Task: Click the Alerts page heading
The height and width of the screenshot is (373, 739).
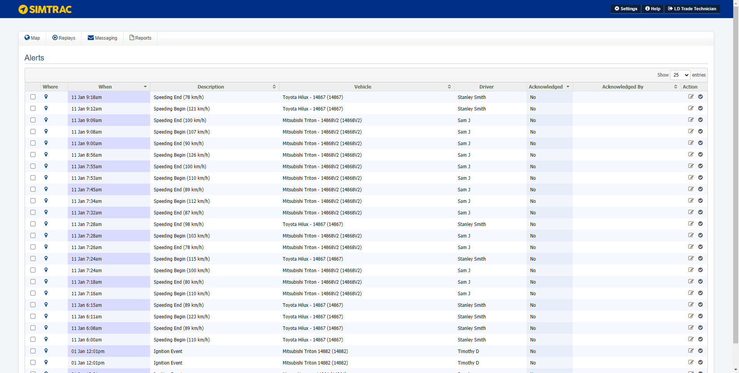Action: [34, 58]
